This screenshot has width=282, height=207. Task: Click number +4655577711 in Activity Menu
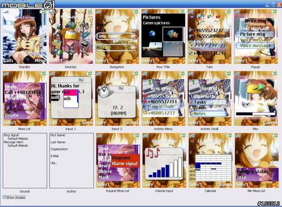(162, 102)
